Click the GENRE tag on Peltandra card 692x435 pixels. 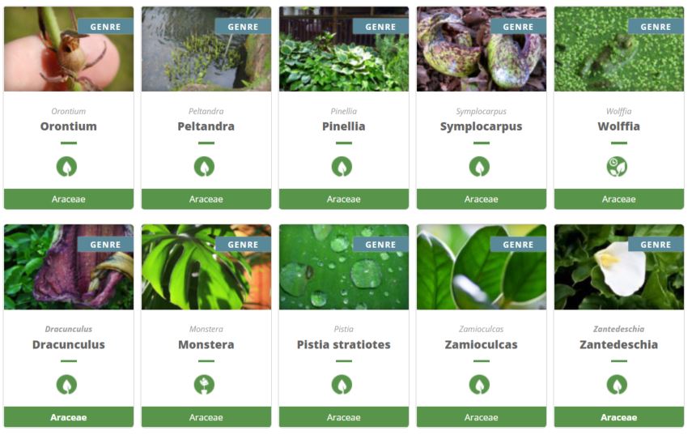(243, 27)
